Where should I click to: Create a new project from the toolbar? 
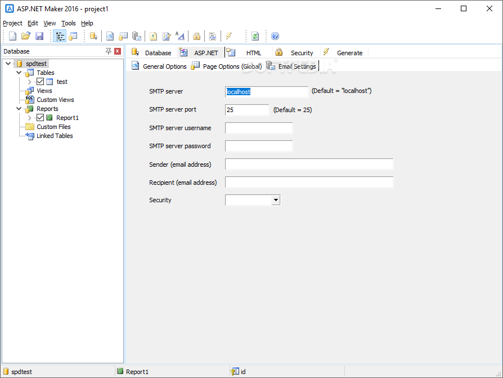(12, 36)
